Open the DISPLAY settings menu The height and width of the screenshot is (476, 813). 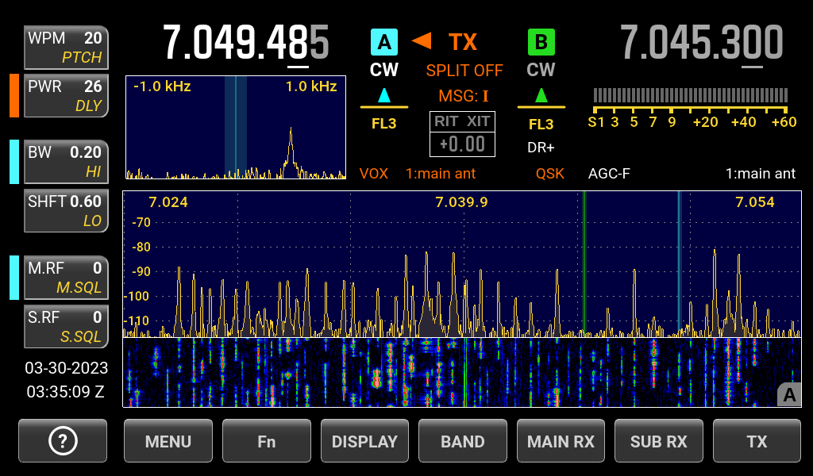[x=364, y=441]
